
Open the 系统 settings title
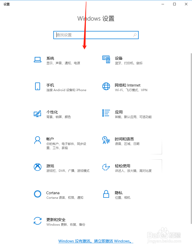point(50,58)
